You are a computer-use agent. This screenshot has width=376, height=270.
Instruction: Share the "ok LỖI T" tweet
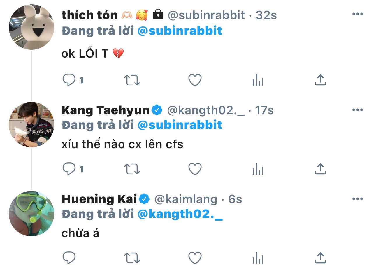[320, 80]
